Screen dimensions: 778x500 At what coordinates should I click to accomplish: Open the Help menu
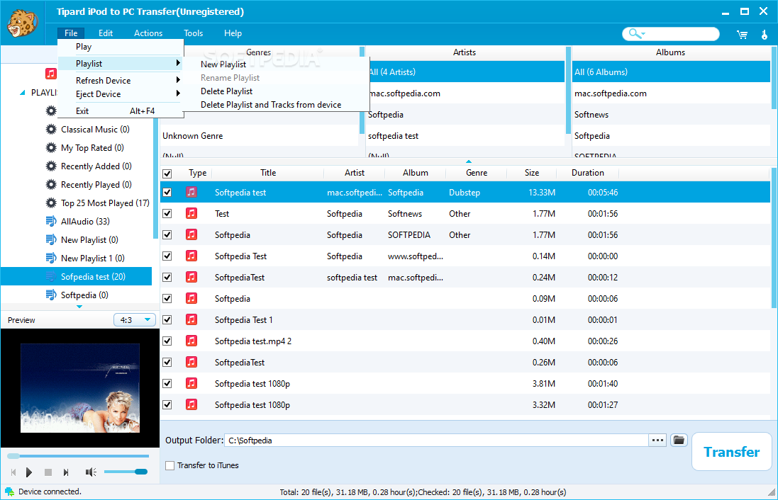[233, 33]
